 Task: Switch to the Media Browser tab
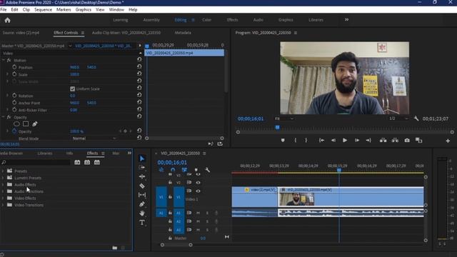point(11,153)
